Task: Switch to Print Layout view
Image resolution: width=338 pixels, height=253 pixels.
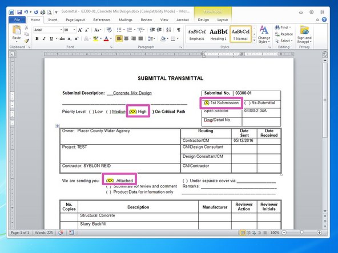Action: (x=243, y=232)
